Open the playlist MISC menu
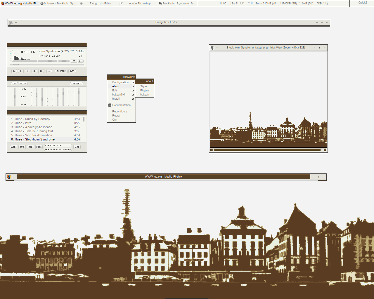This screenshot has height=299, width=374. pos(39,147)
